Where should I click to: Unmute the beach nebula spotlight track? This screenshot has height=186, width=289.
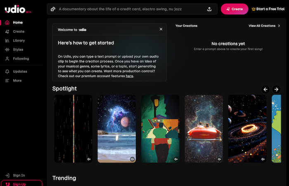[132, 159]
